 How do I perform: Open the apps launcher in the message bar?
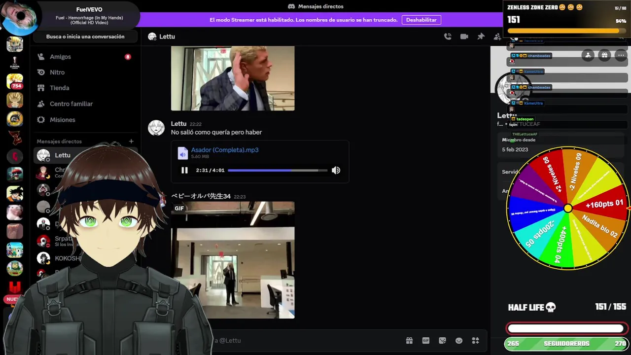(x=476, y=340)
